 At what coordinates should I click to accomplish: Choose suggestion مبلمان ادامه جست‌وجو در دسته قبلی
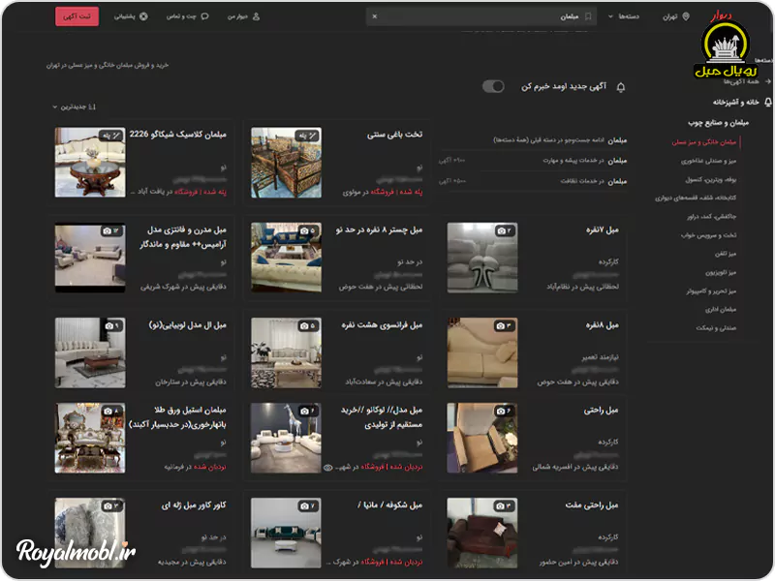click(533, 140)
